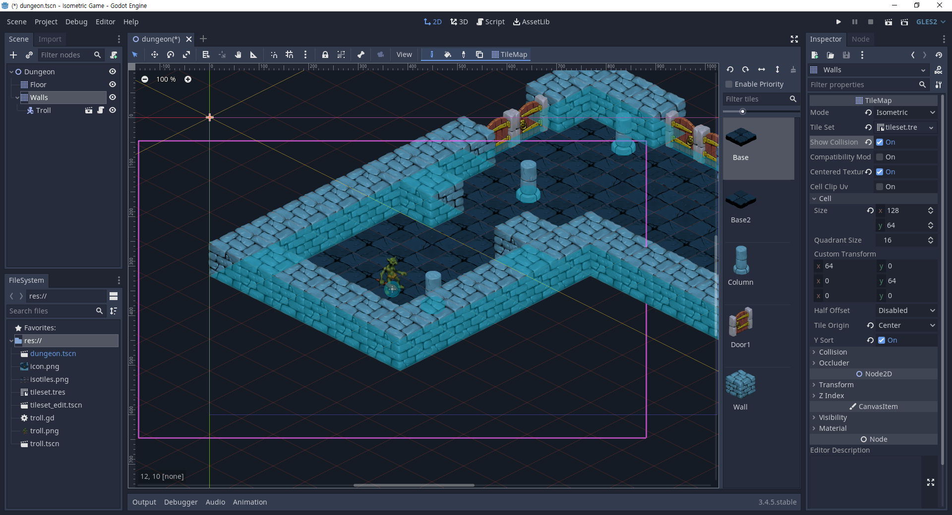
Task: Open the Output bottom panel
Action: tap(144, 502)
